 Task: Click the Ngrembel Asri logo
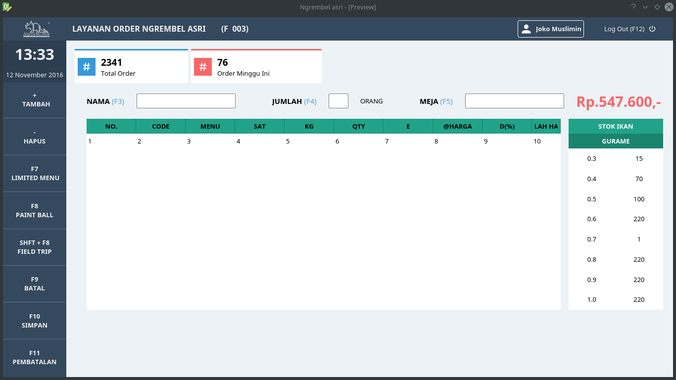[37, 29]
